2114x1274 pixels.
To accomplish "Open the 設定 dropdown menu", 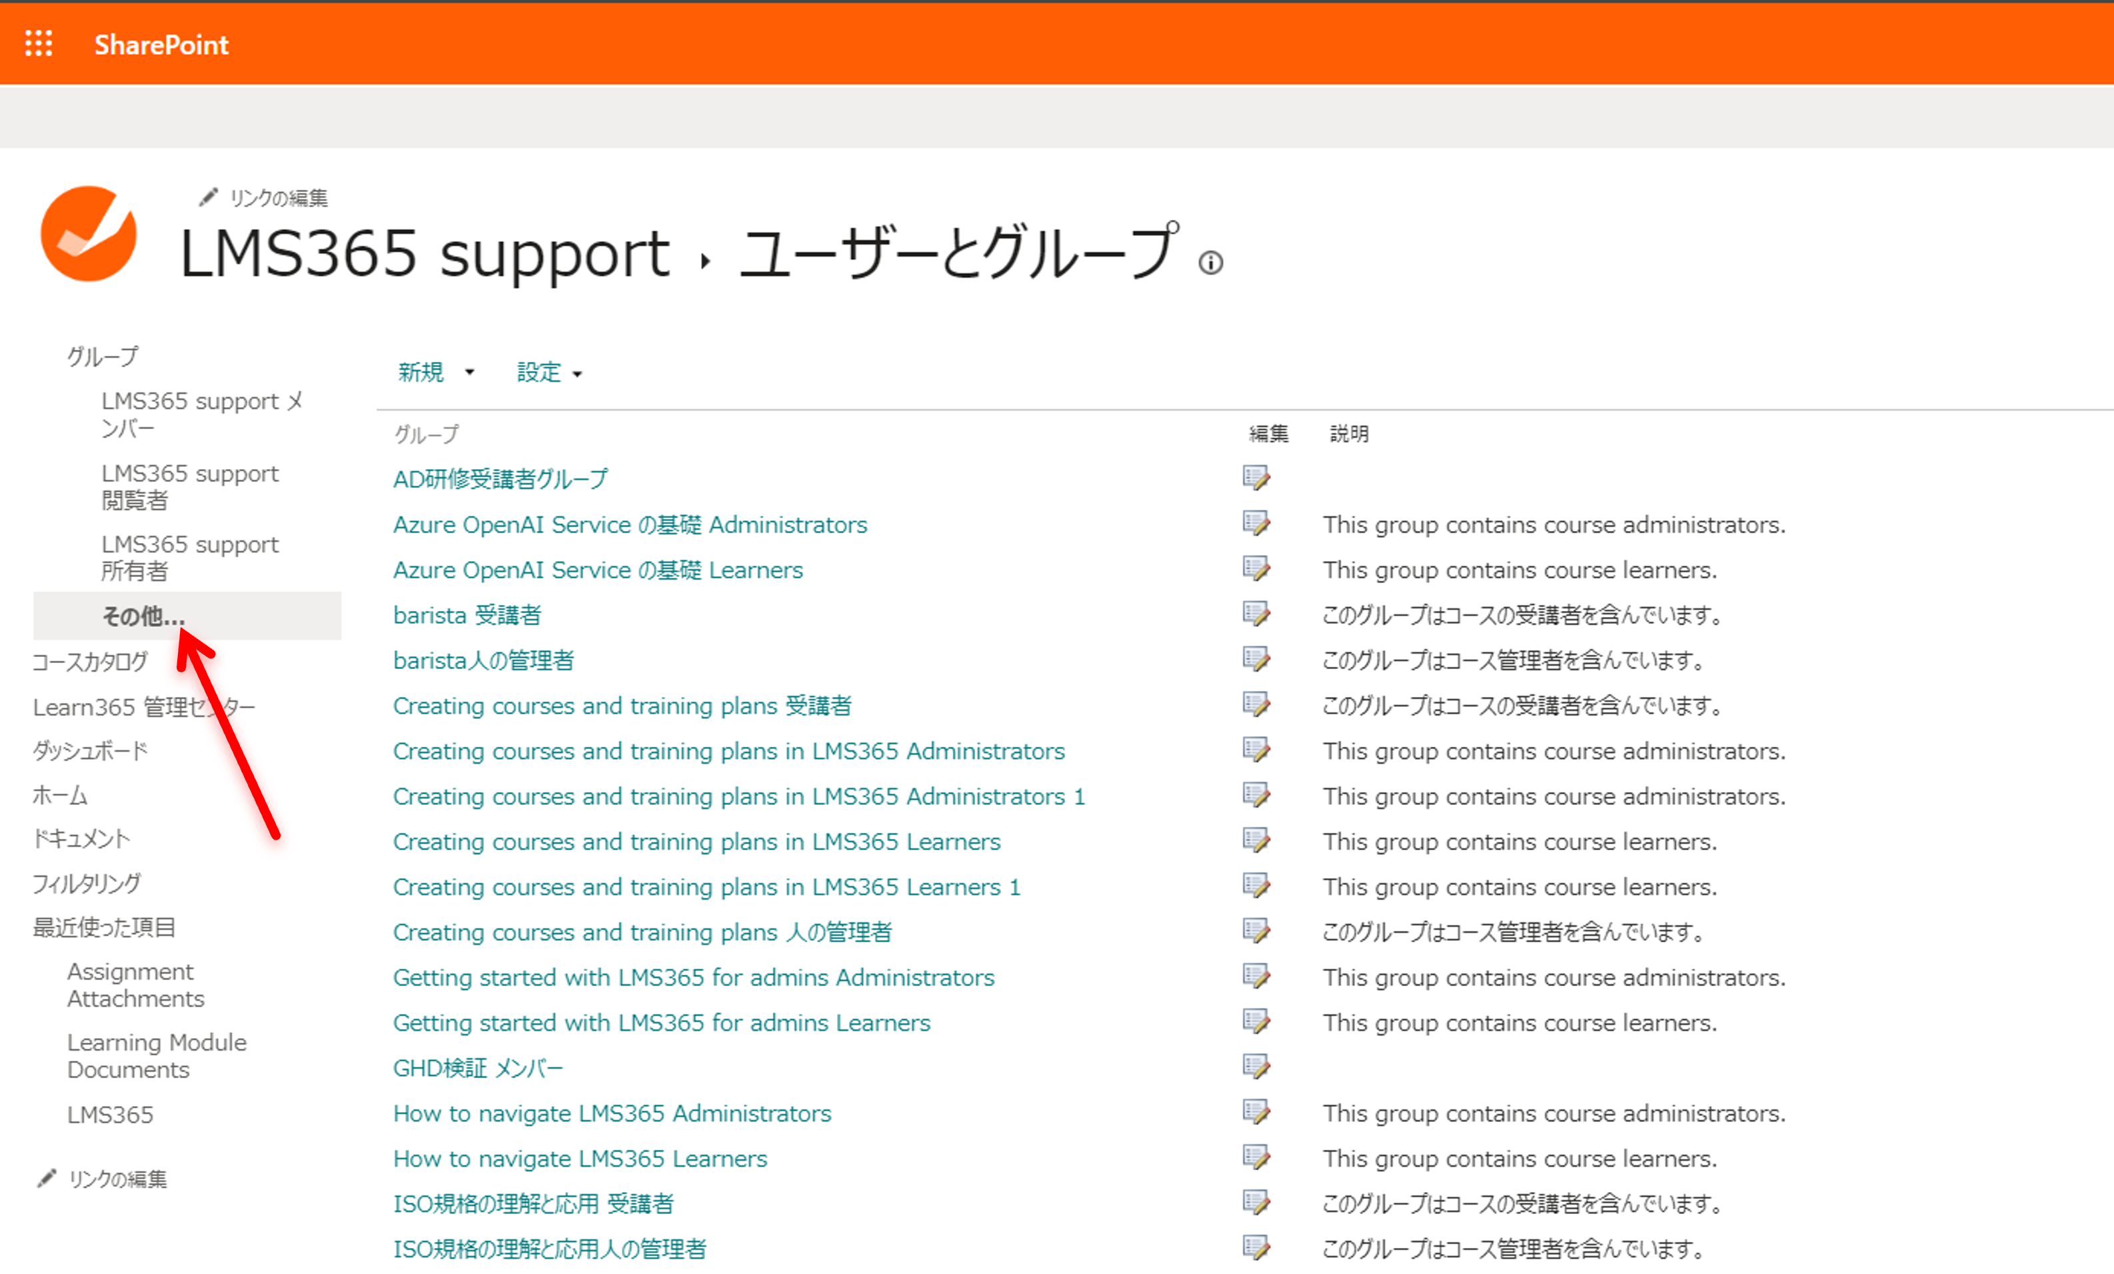I will point(549,372).
